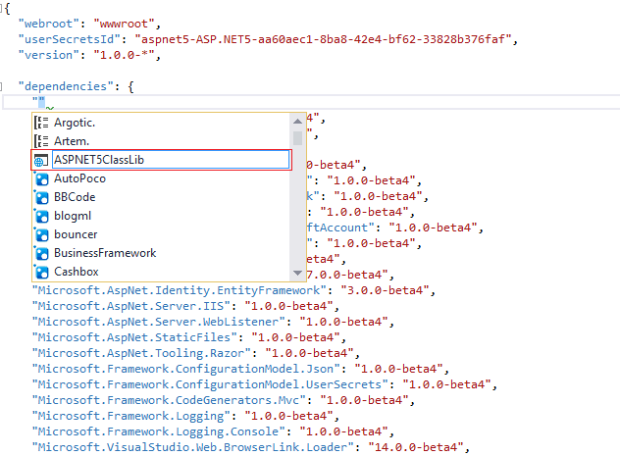Collapse the root JSON object outline
This screenshot has height=456, width=620.
coord(1,8)
